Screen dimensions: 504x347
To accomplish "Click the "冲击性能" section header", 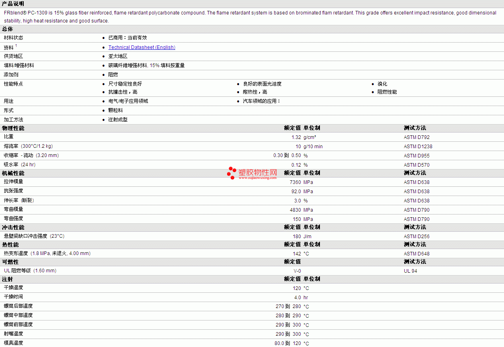I will tap(13, 227).
